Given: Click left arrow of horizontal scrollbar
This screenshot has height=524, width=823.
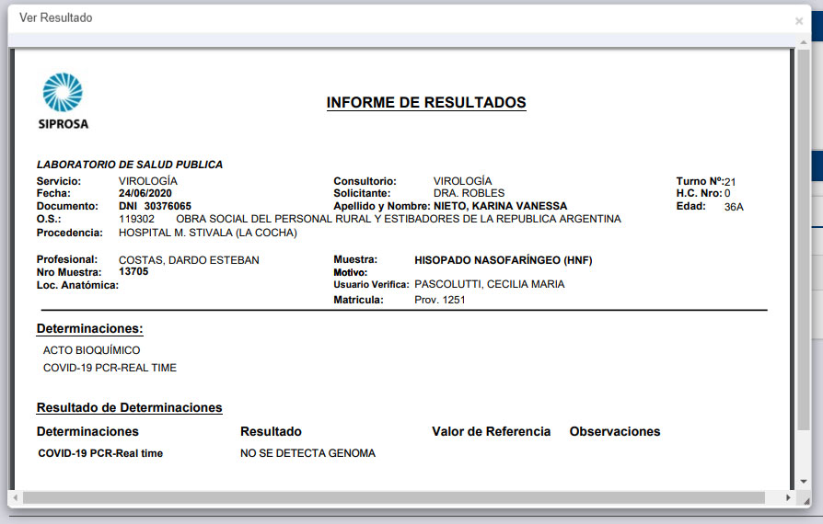Looking at the screenshot, I should 16,497.
